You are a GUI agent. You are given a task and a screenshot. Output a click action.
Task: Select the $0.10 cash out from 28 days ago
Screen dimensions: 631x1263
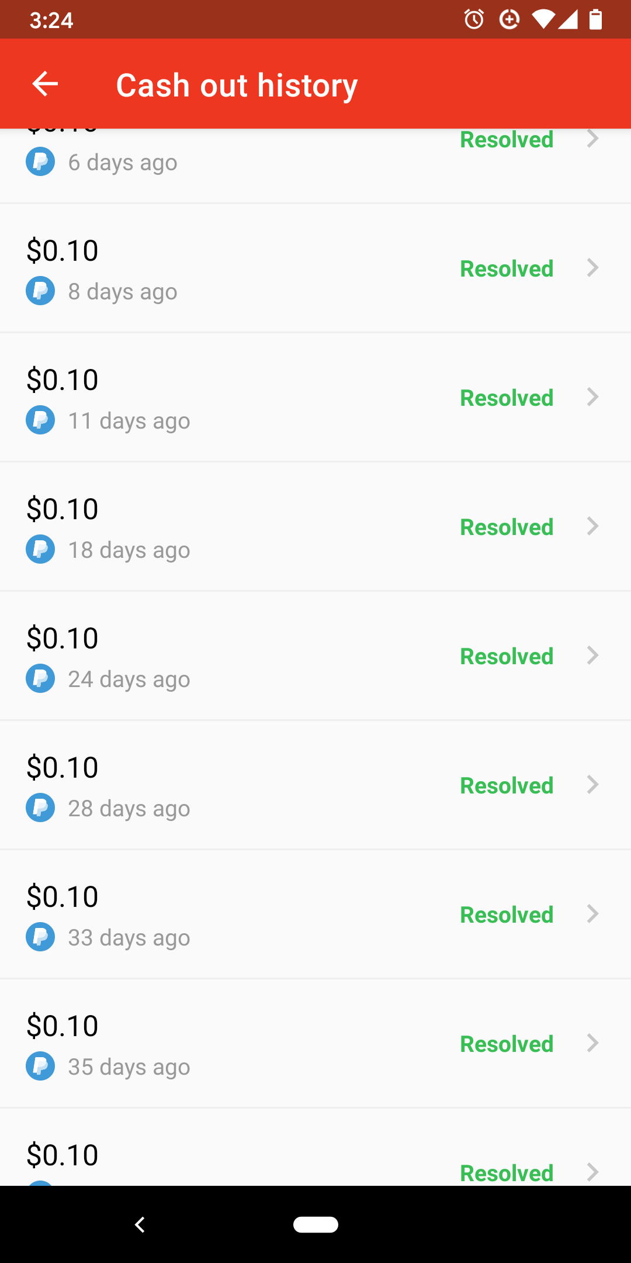coord(63,768)
